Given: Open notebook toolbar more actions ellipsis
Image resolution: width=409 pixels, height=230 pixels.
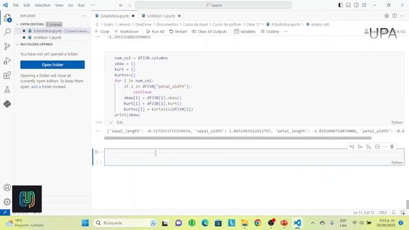Looking at the screenshot, I should point(286,31).
